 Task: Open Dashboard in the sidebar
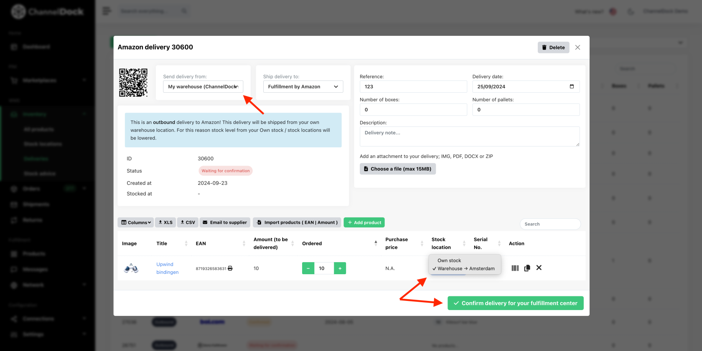click(36, 47)
